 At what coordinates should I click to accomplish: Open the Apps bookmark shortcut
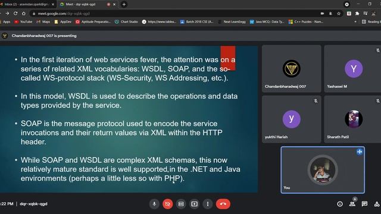pos(5,22)
